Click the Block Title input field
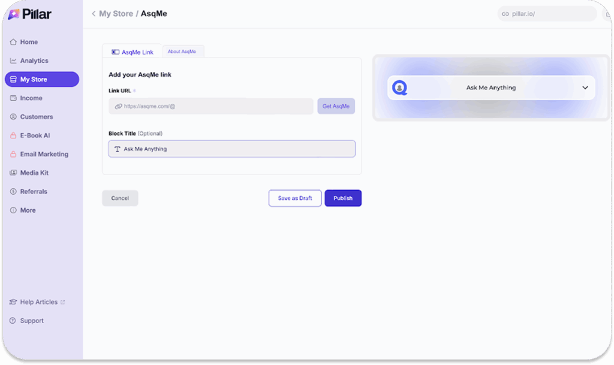 232,149
